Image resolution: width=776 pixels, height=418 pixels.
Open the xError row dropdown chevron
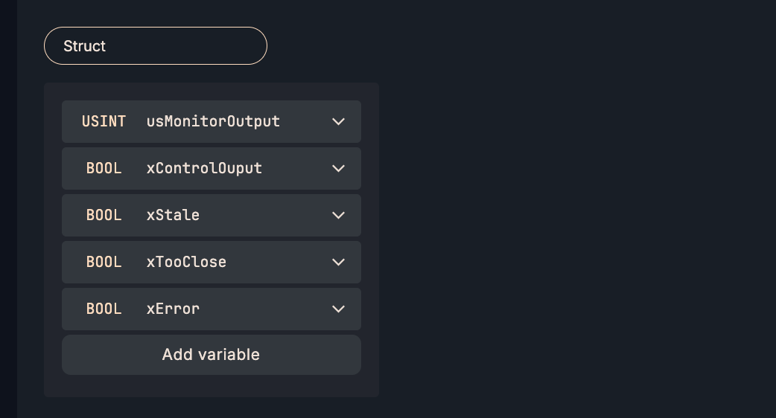point(338,309)
